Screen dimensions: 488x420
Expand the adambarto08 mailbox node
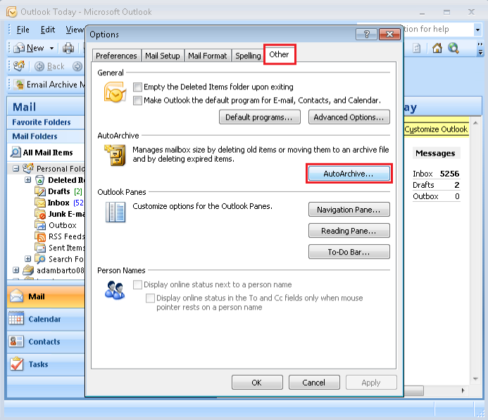15,270
